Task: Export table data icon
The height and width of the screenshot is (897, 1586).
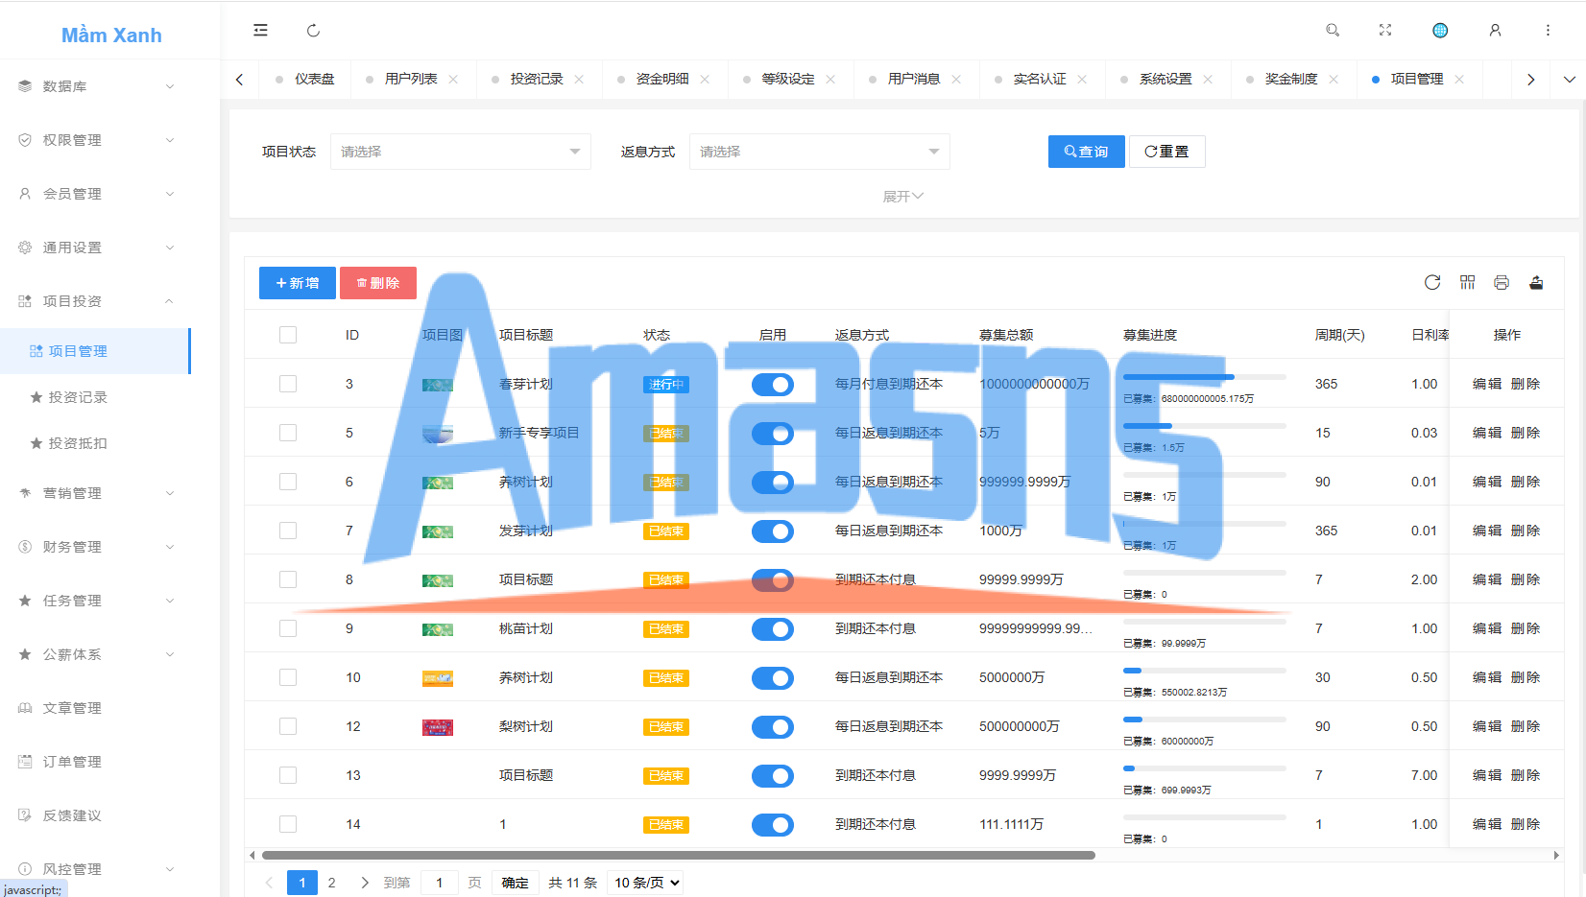Action: [1536, 282]
